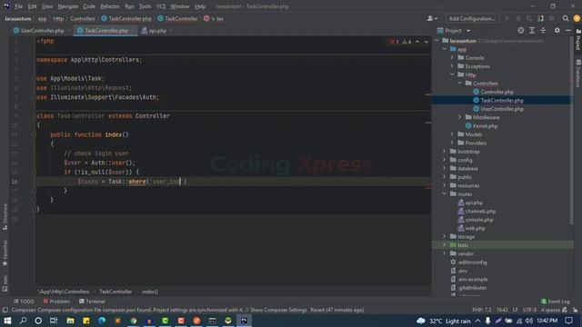Expand the Exceptions folder
The width and height of the screenshot is (582, 327).
coord(452,66)
